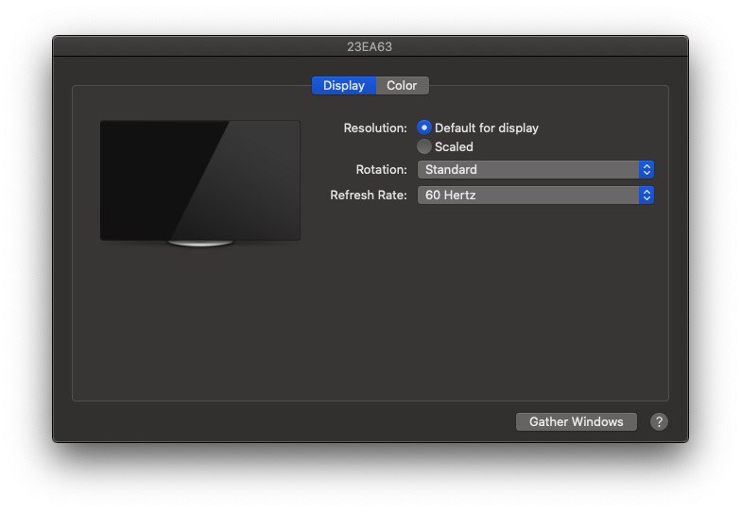
Task: Open the Color tab
Action: [x=403, y=85]
